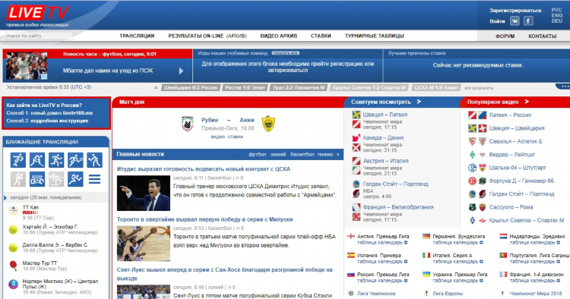Expand the today 20 May date triangle
Viewport: 570px width, 299px height.
(x=5, y=198)
